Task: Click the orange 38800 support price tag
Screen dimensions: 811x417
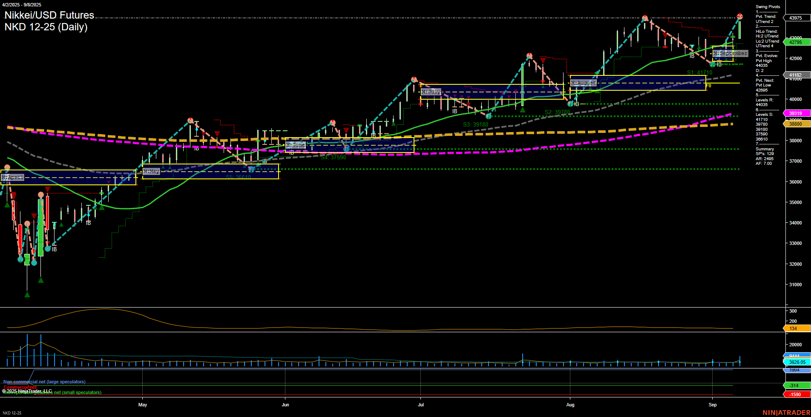Action: coord(796,124)
